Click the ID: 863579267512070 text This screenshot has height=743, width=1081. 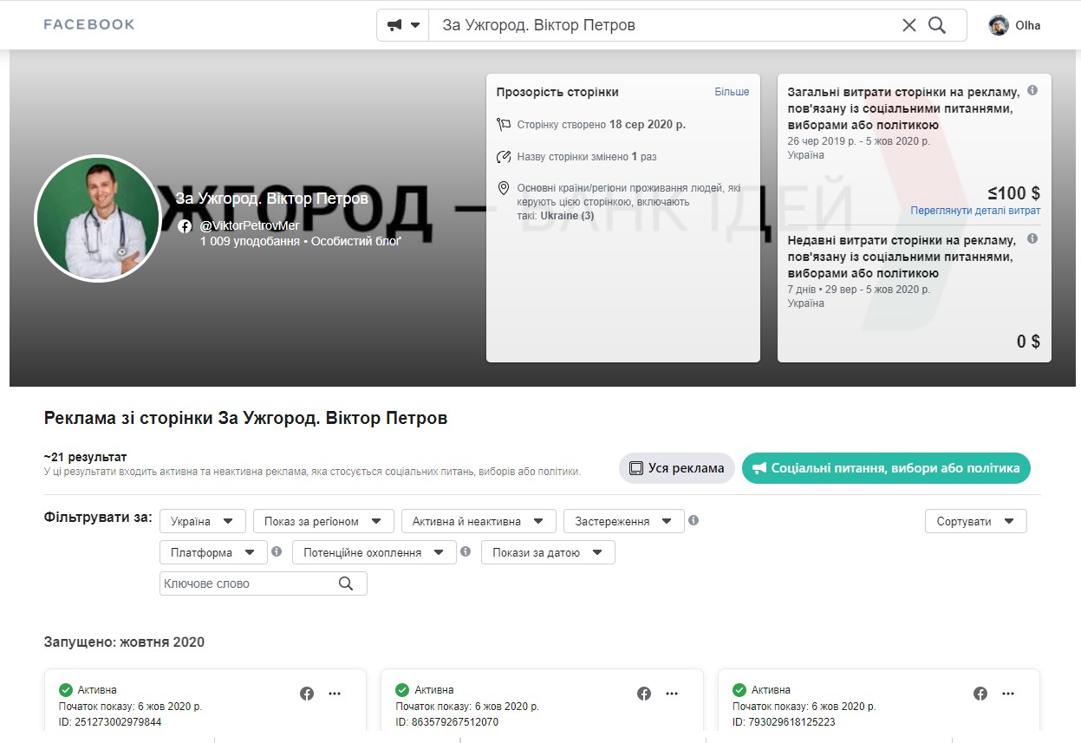tap(447, 722)
